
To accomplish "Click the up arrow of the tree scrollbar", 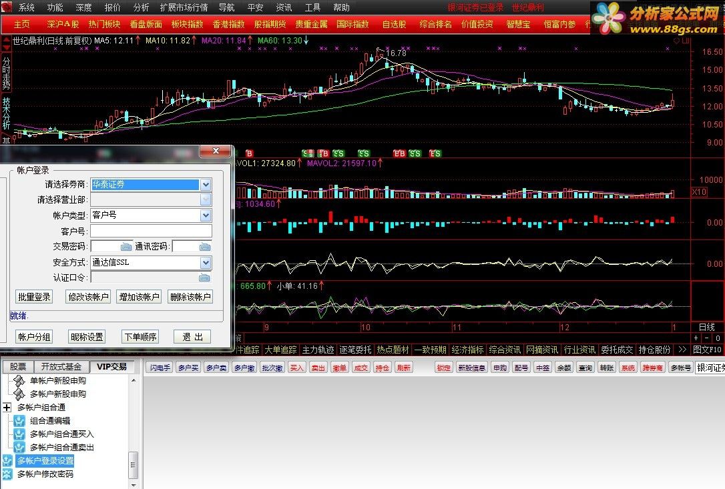I will [134, 380].
